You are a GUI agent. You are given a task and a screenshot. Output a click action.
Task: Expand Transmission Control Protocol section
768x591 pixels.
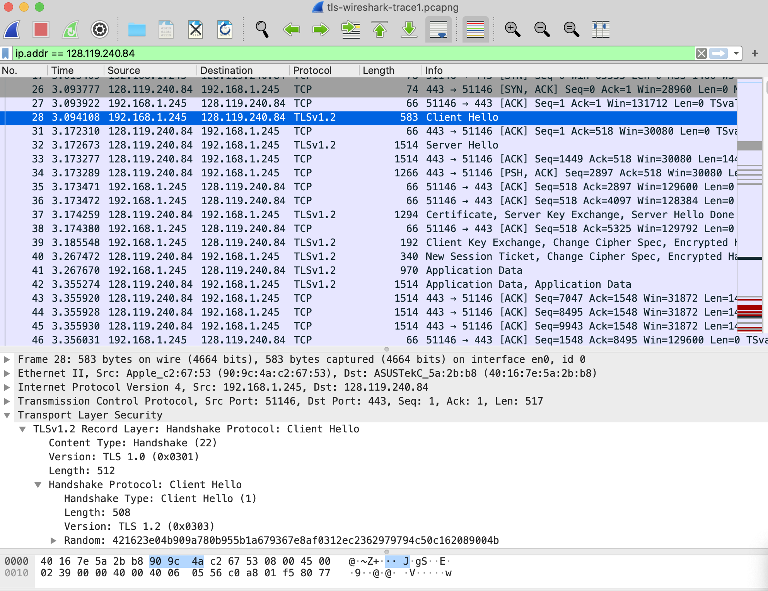point(7,401)
